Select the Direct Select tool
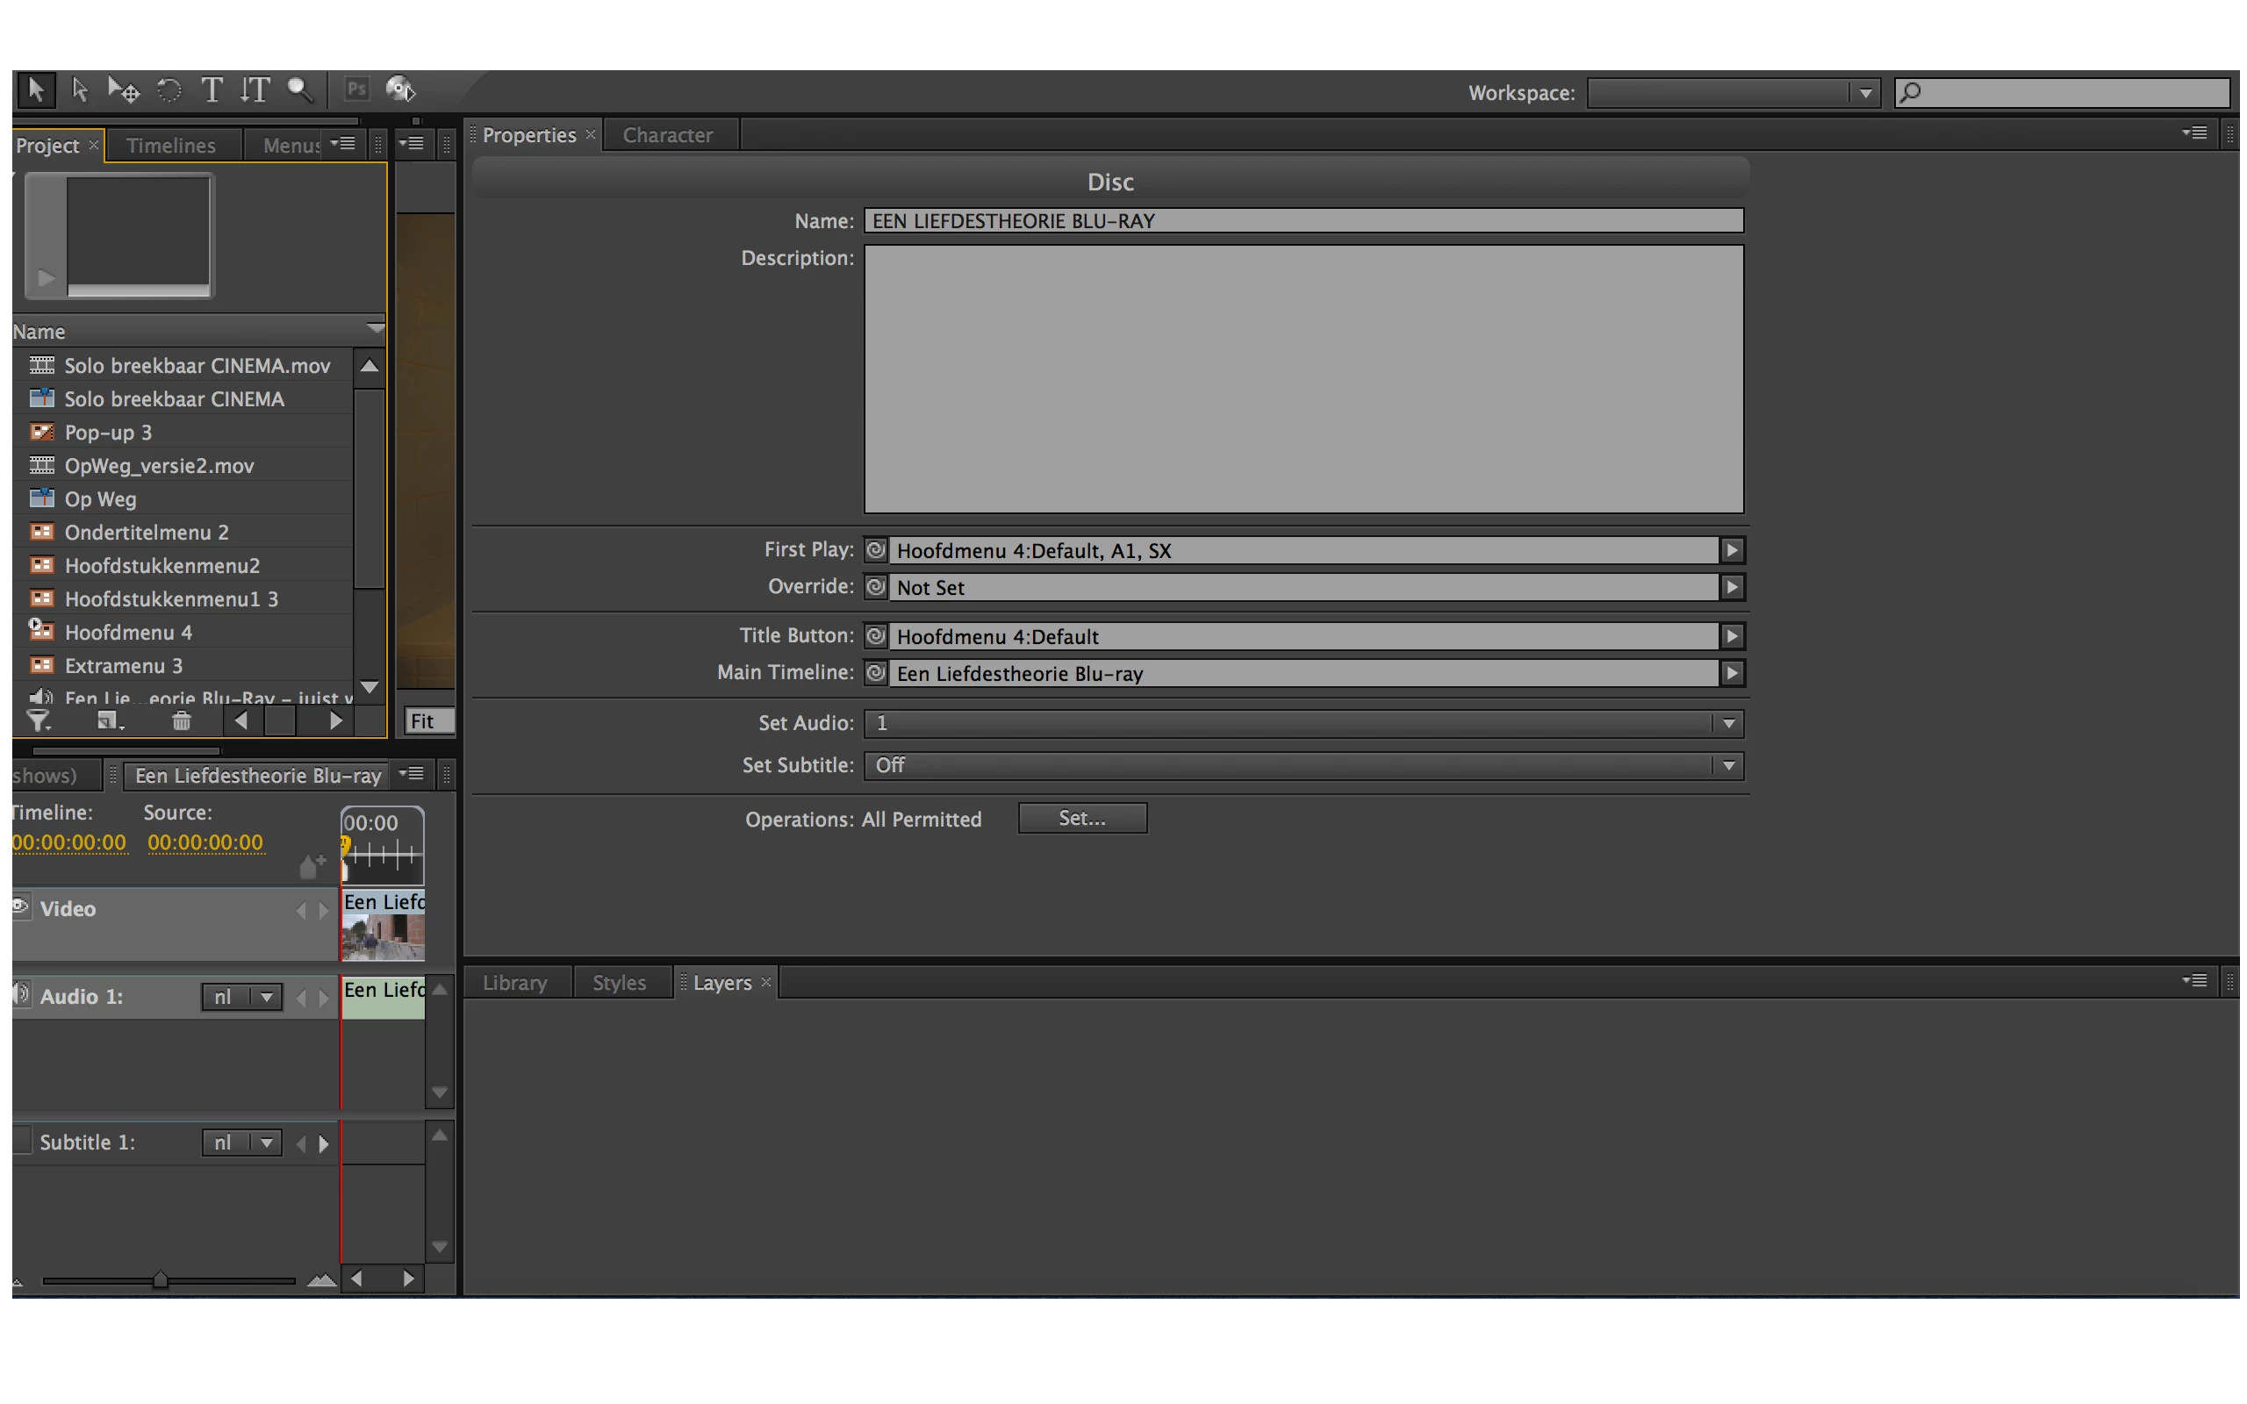This screenshot has height=1404, width=2247. point(80,90)
